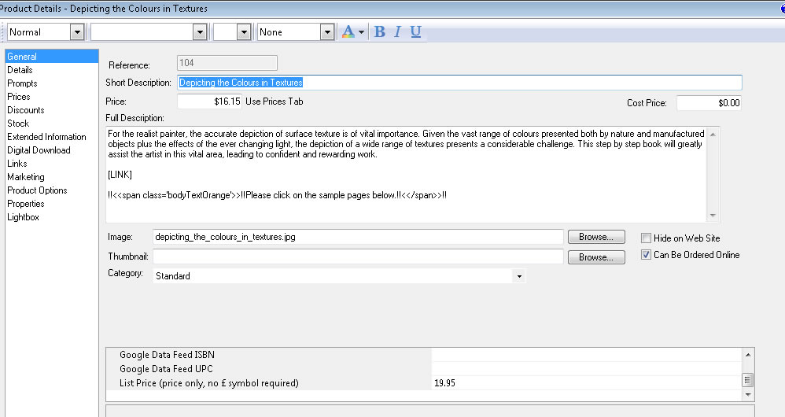Apply bold formatting with the B icon
Screen dimensions: 785x417
[x=380, y=31]
